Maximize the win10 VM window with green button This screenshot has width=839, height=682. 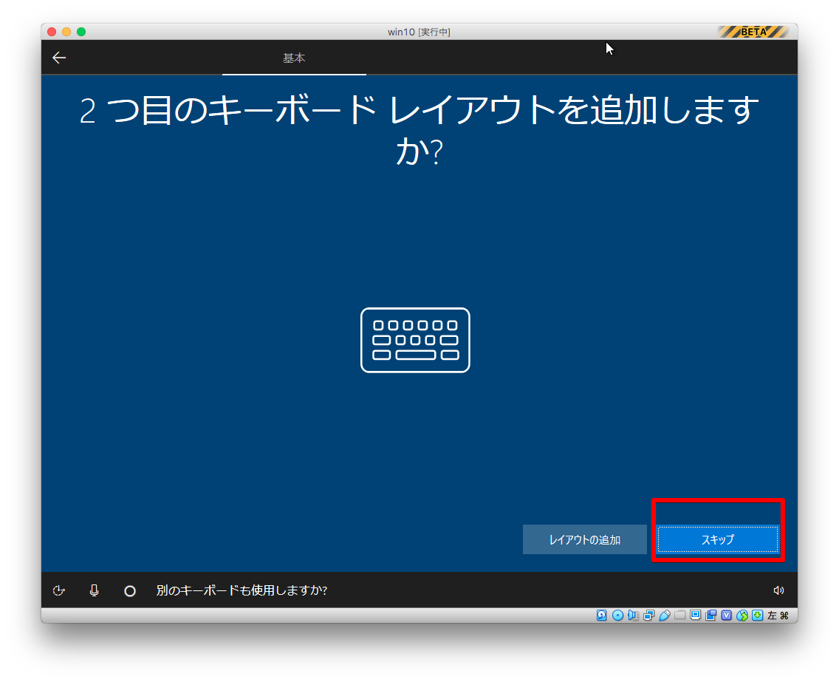(81, 32)
